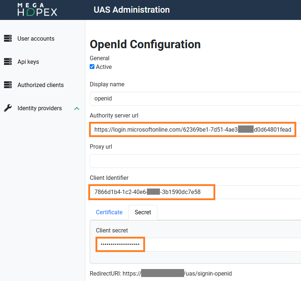
Task: Click the Identity providers menu label
Action: (39, 108)
